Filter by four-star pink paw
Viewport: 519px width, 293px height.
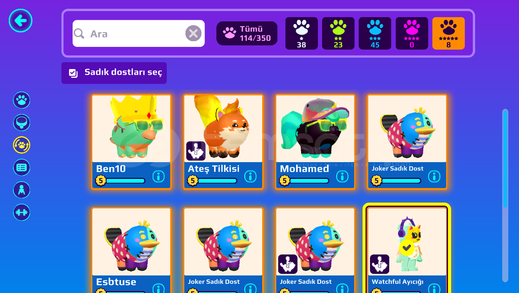click(x=412, y=34)
